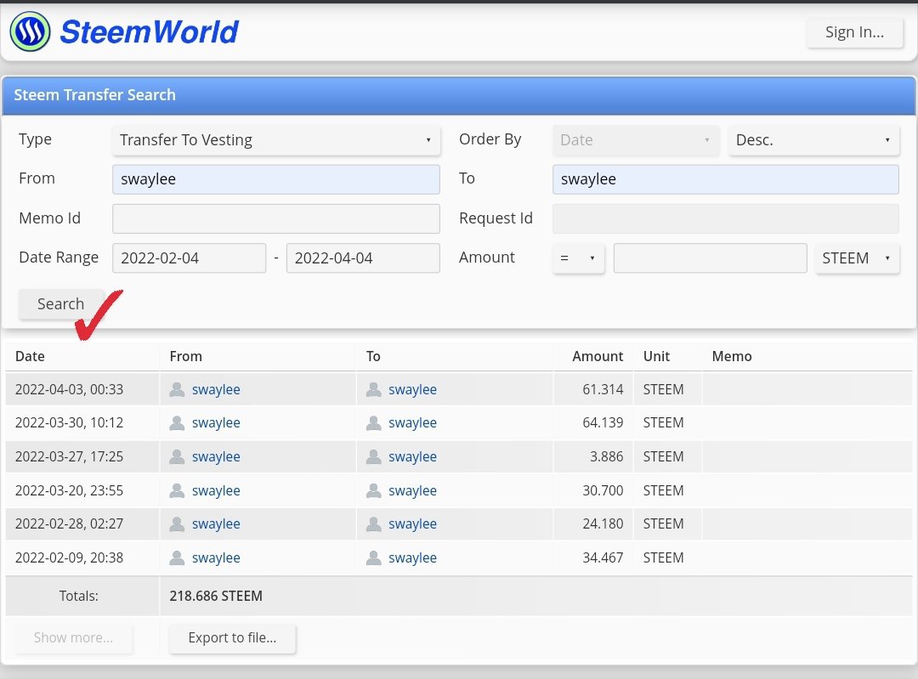
Task: Open swaylee link in 2022-04-03 From column
Action: (216, 389)
